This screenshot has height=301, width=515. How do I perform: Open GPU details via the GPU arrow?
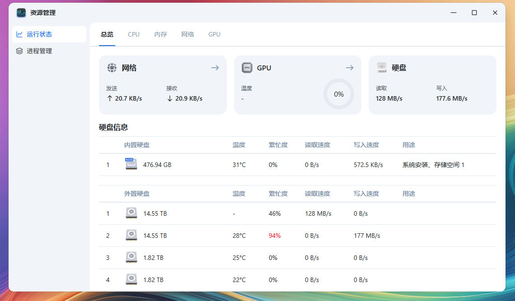click(350, 68)
